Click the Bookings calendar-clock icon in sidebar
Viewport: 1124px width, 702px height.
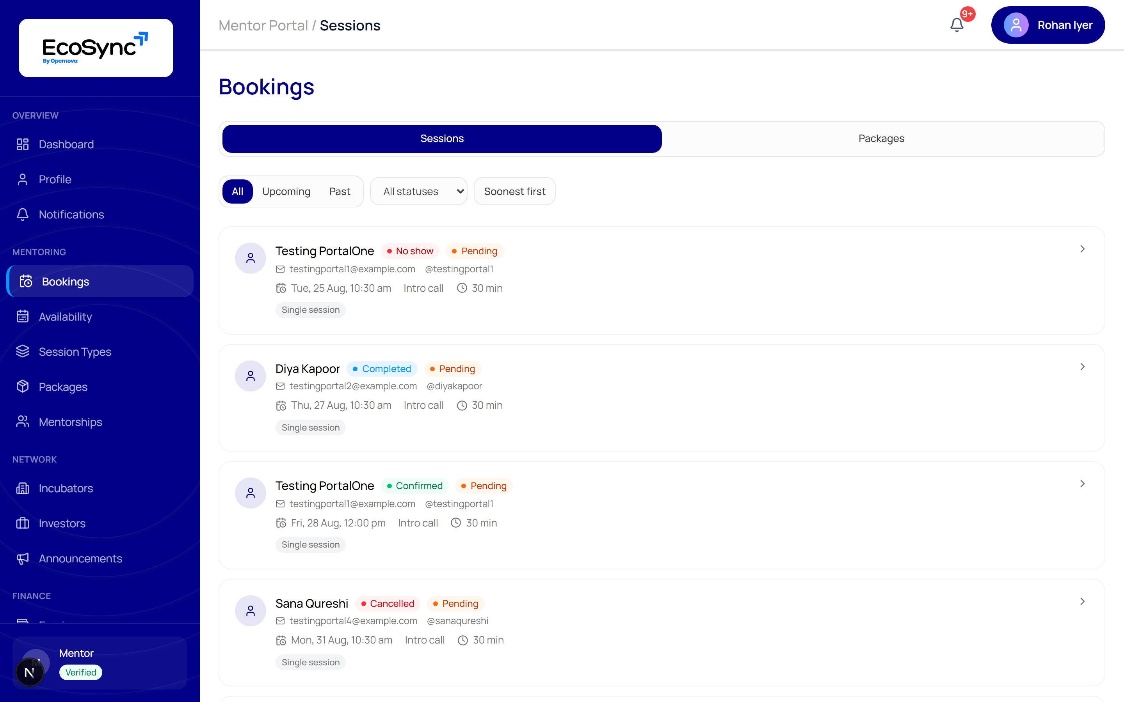[26, 281]
